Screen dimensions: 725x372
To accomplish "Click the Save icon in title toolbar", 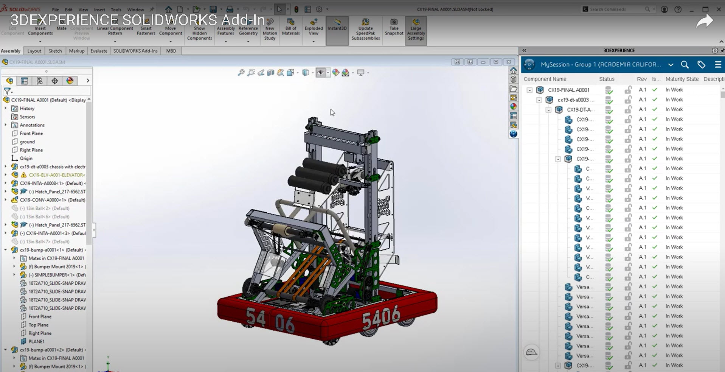I will (213, 9).
